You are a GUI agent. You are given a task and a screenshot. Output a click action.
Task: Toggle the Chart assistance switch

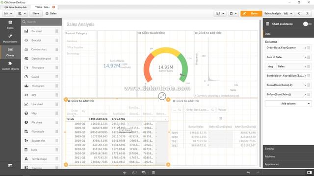[307, 24]
